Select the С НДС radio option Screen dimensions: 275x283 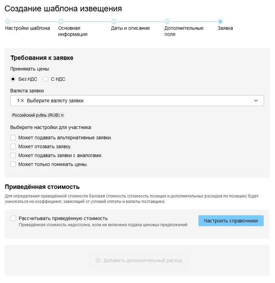46,79
